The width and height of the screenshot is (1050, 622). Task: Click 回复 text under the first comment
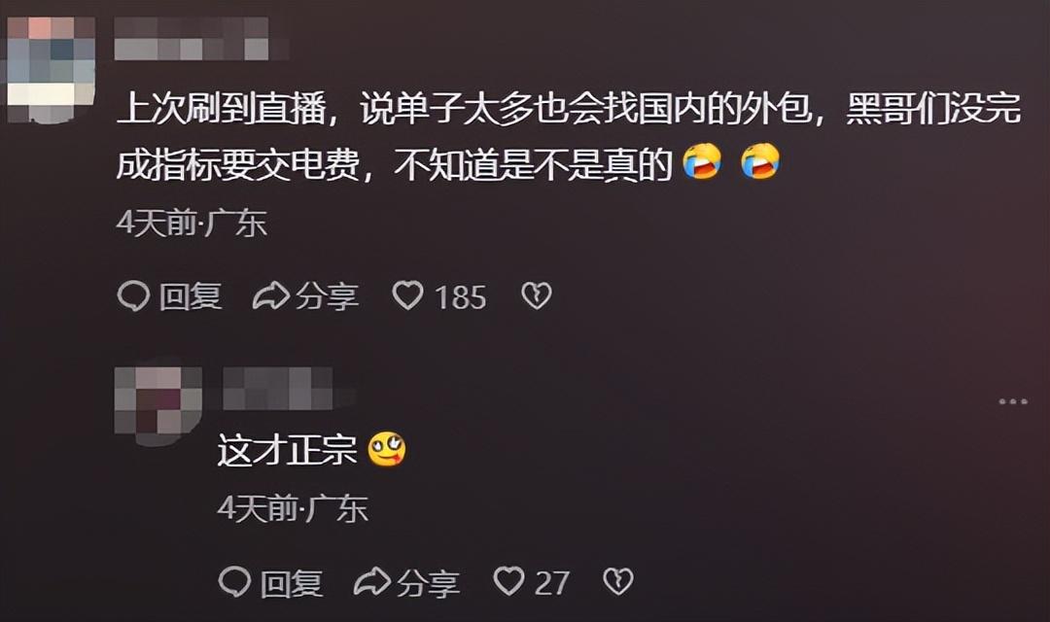(x=191, y=296)
